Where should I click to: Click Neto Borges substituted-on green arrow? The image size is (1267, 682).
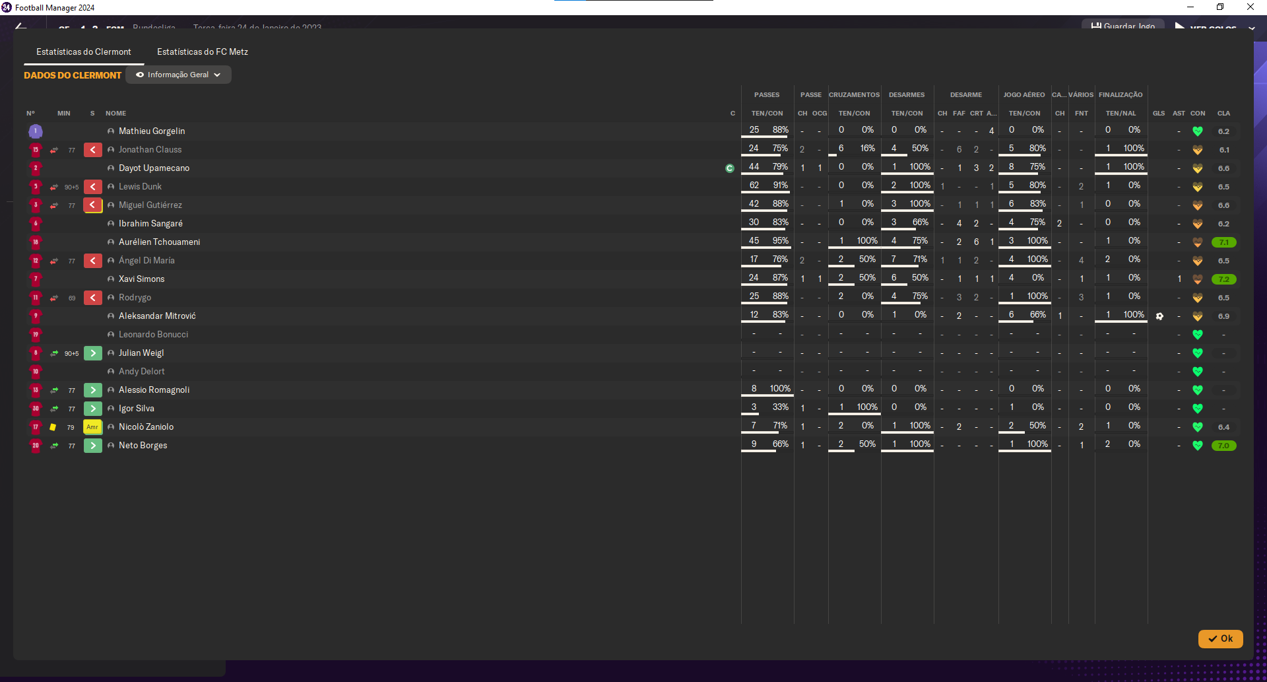(93, 446)
